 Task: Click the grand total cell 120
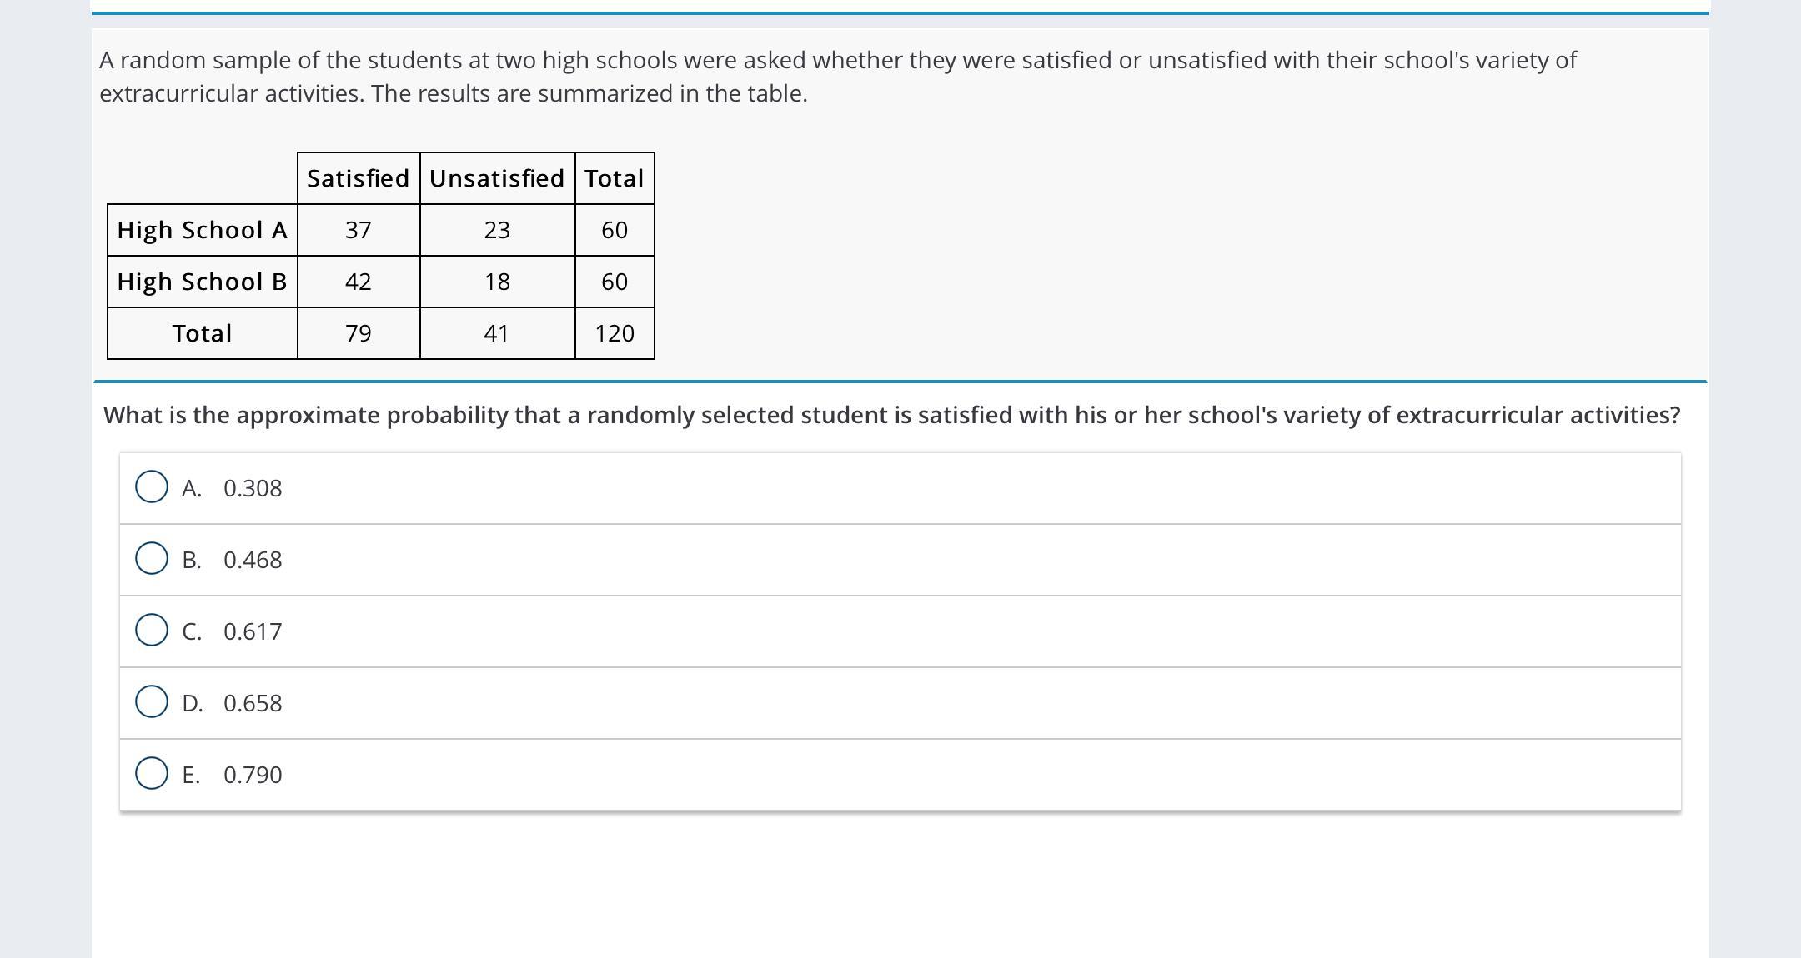615,333
